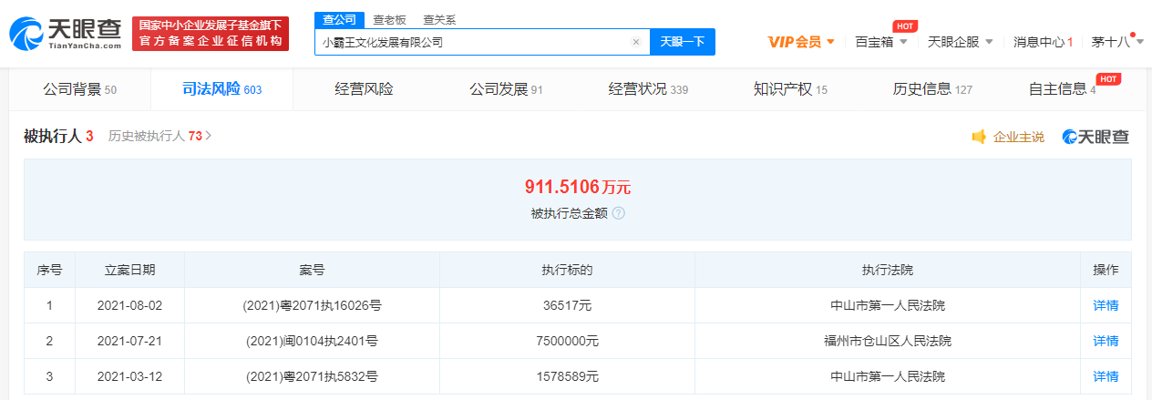Viewport: 1152px width, 400px height.
Task: Click the total amount 911.5106万元
Action: pyautogui.click(x=577, y=188)
